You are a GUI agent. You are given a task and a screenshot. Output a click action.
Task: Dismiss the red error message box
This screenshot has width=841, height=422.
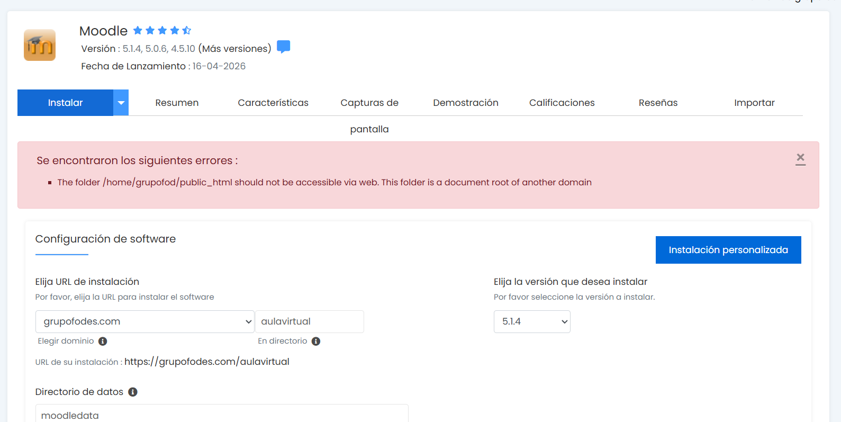(800, 158)
